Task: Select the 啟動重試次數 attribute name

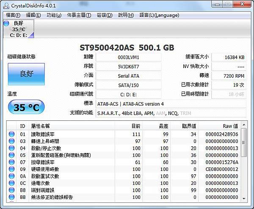Action: click(x=45, y=176)
